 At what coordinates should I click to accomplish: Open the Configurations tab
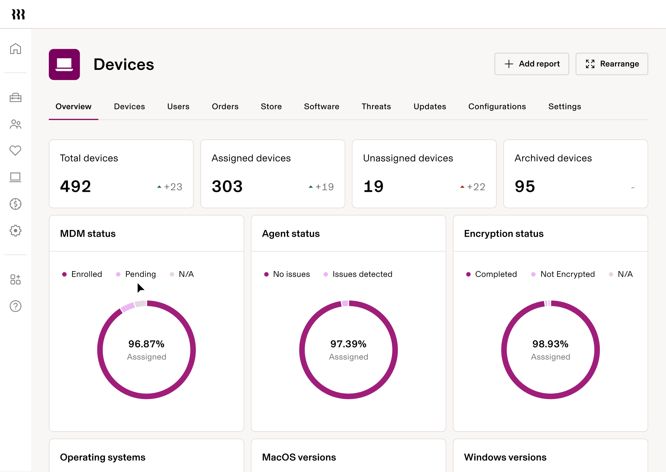click(x=497, y=106)
